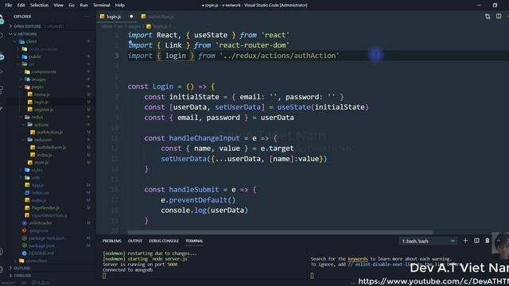This screenshot has height=286, width=509.
Task: Click the open changes icon in editor toolbar
Action: pyautogui.click(x=488, y=16)
